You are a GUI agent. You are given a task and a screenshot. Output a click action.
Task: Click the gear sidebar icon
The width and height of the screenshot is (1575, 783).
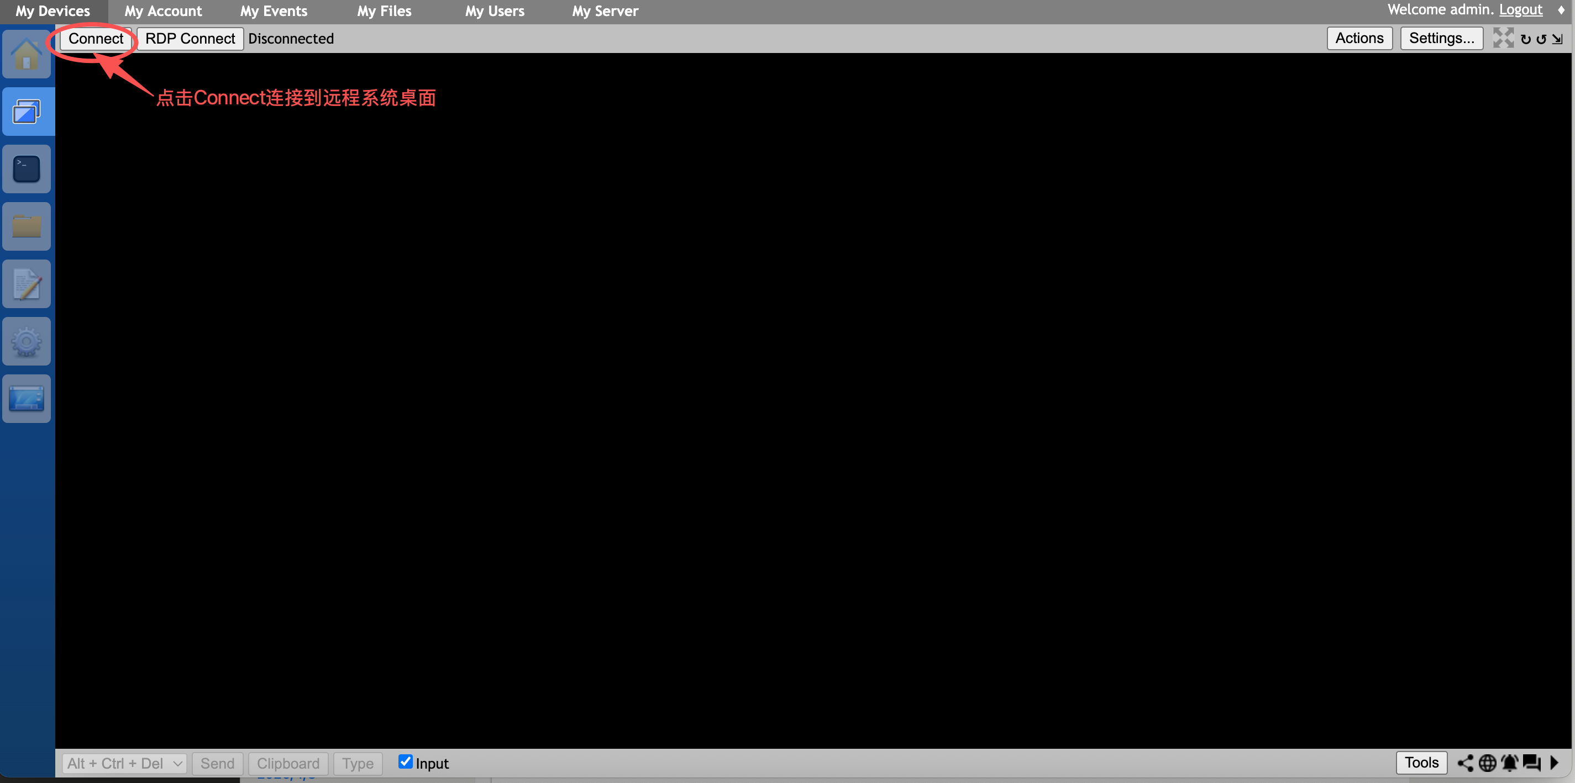pyautogui.click(x=27, y=341)
